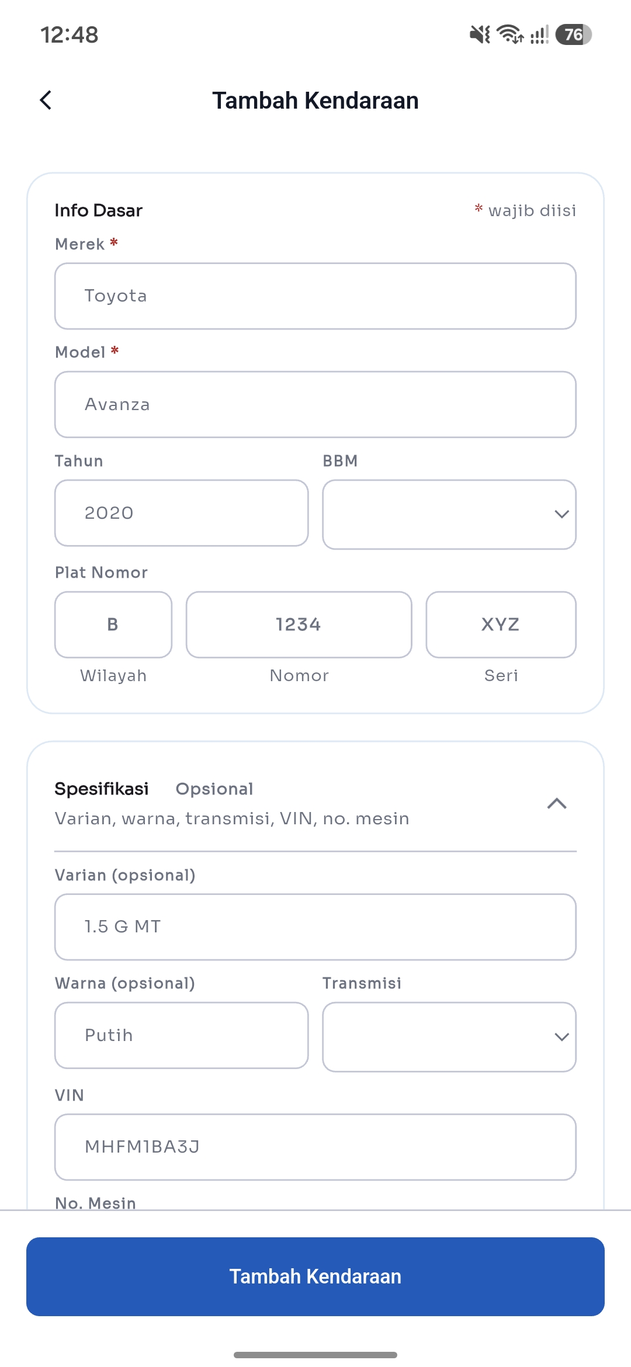This screenshot has width=631, height=1367.
Task: Tap the back arrow icon
Action: click(x=46, y=100)
